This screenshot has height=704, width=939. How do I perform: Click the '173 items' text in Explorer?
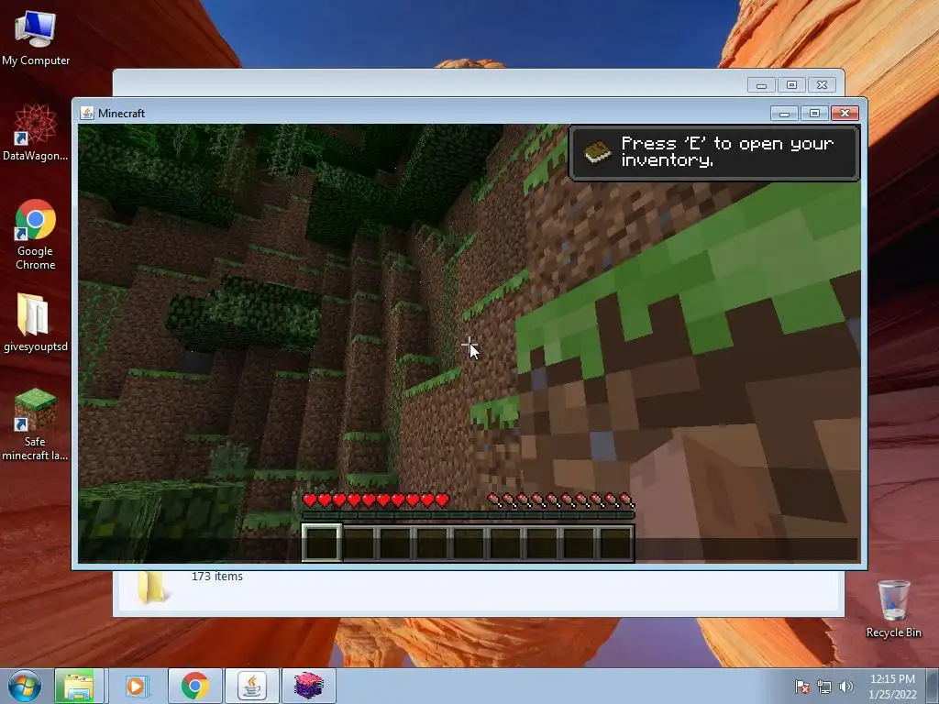click(x=217, y=577)
